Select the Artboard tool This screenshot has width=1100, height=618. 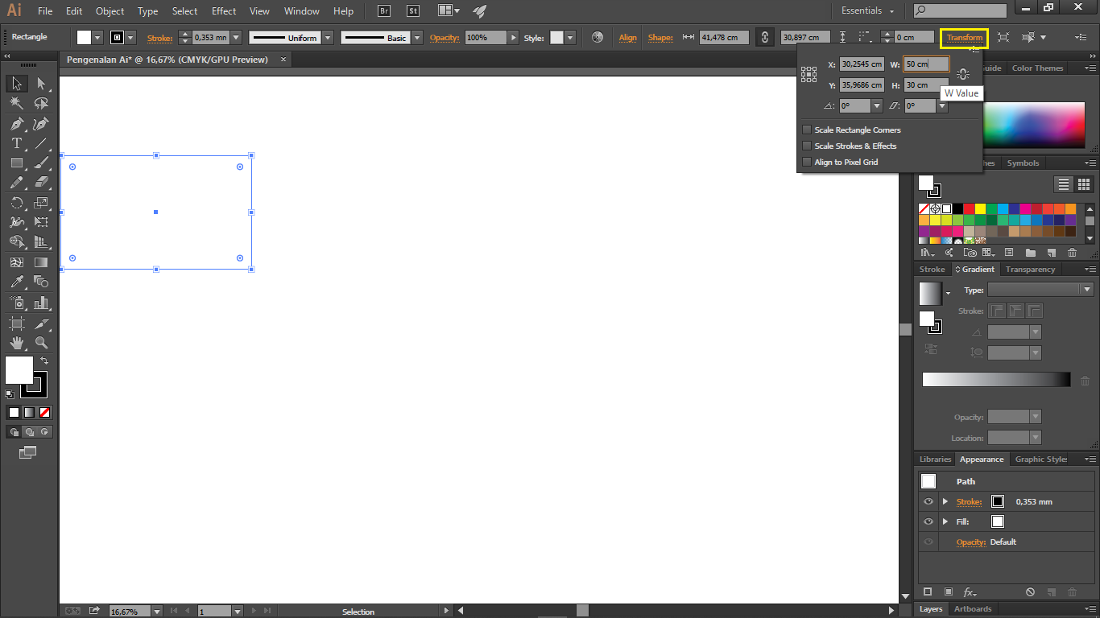tap(16, 323)
